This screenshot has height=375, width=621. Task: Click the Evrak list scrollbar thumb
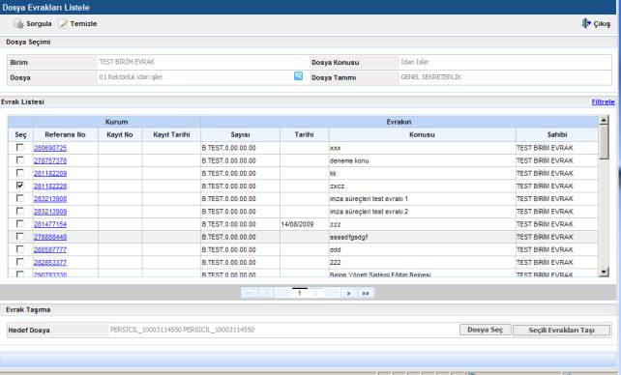[604, 142]
